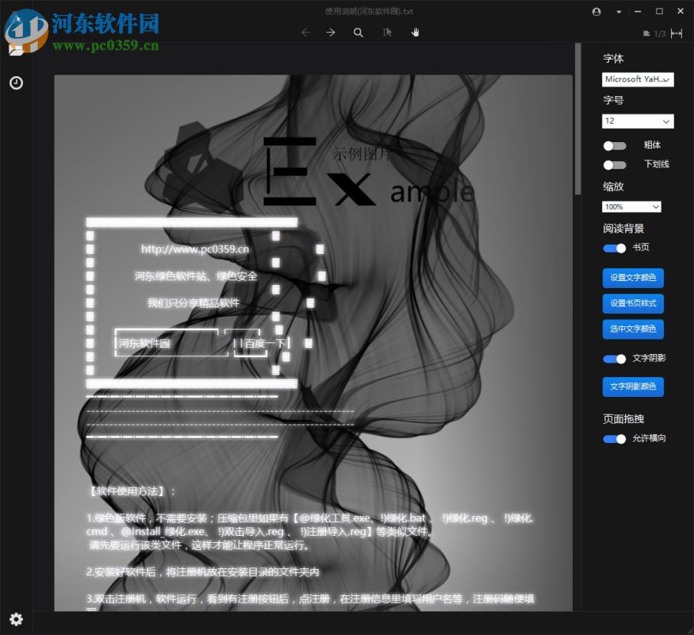Enable 下划线 underline formatting
This screenshot has height=635, width=694.
[615, 165]
